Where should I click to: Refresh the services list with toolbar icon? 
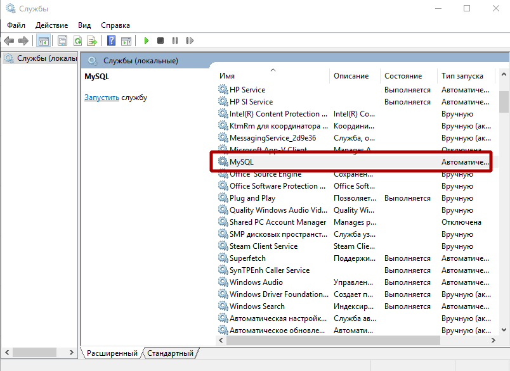[77, 41]
